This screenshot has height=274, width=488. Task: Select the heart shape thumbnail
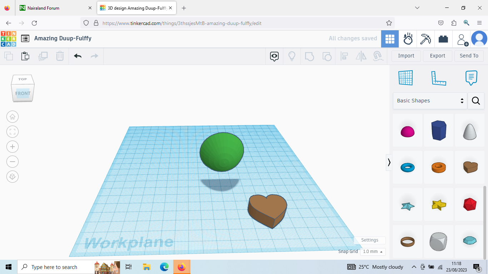[469, 167]
